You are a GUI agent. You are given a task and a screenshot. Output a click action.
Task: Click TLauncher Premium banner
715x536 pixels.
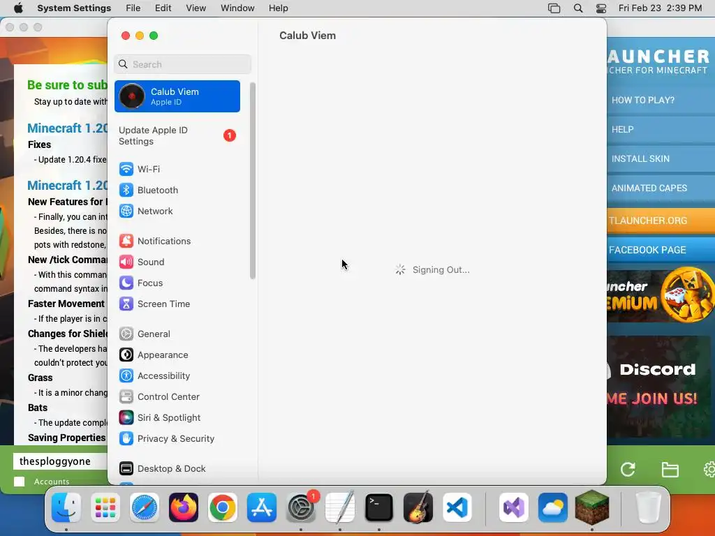[661, 295]
